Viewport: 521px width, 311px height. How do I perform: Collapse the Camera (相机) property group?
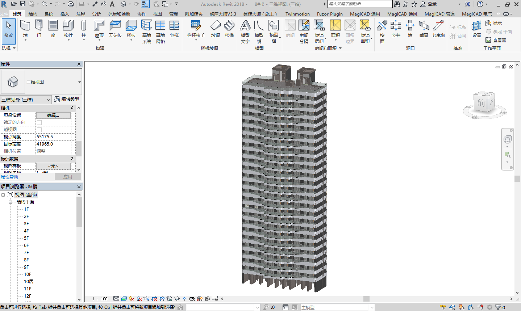[72, 108]
